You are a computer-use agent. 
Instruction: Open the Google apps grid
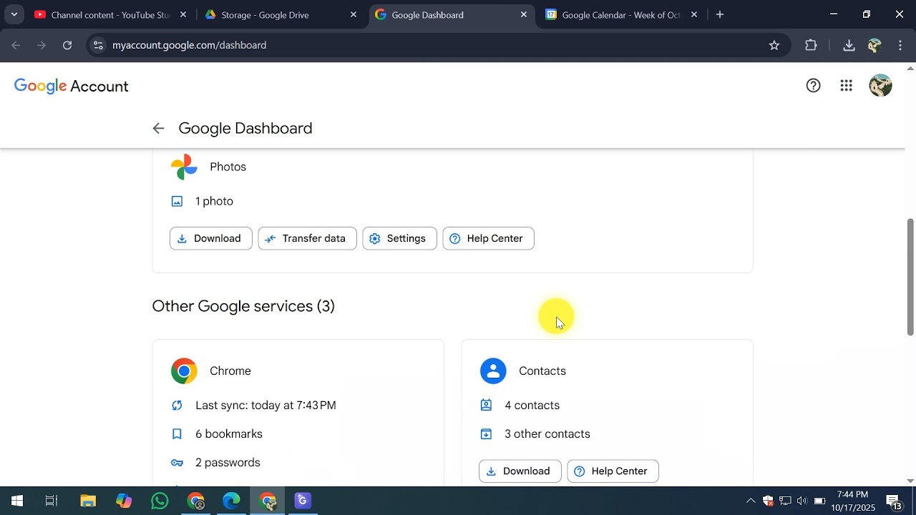coord(846,86)
